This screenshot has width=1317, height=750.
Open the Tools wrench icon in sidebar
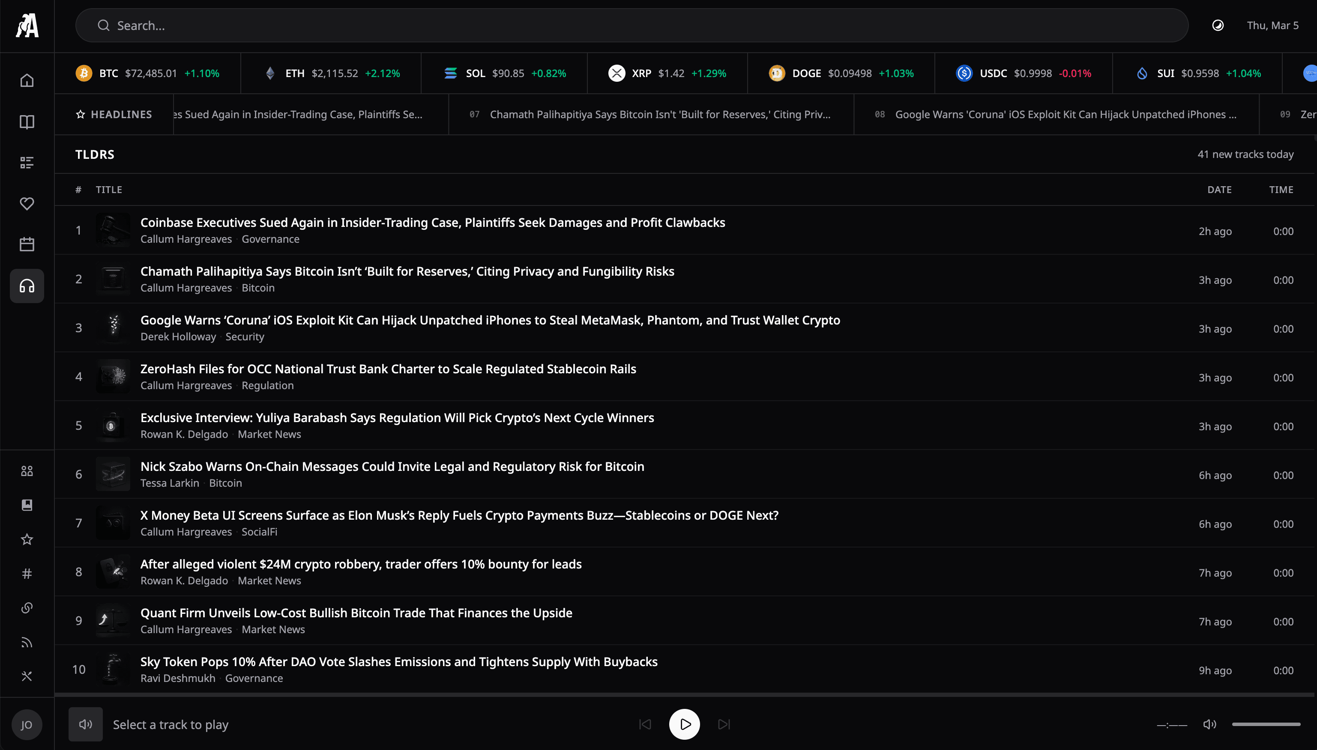[26, 676]
